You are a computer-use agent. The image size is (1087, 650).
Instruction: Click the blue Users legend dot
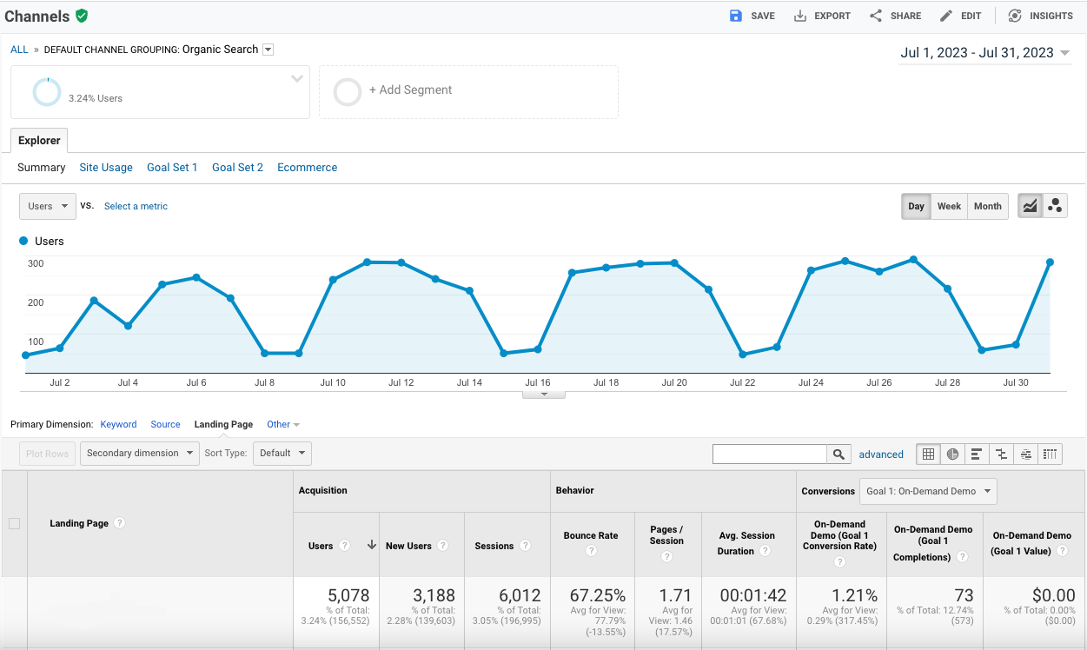click(22, 241)
